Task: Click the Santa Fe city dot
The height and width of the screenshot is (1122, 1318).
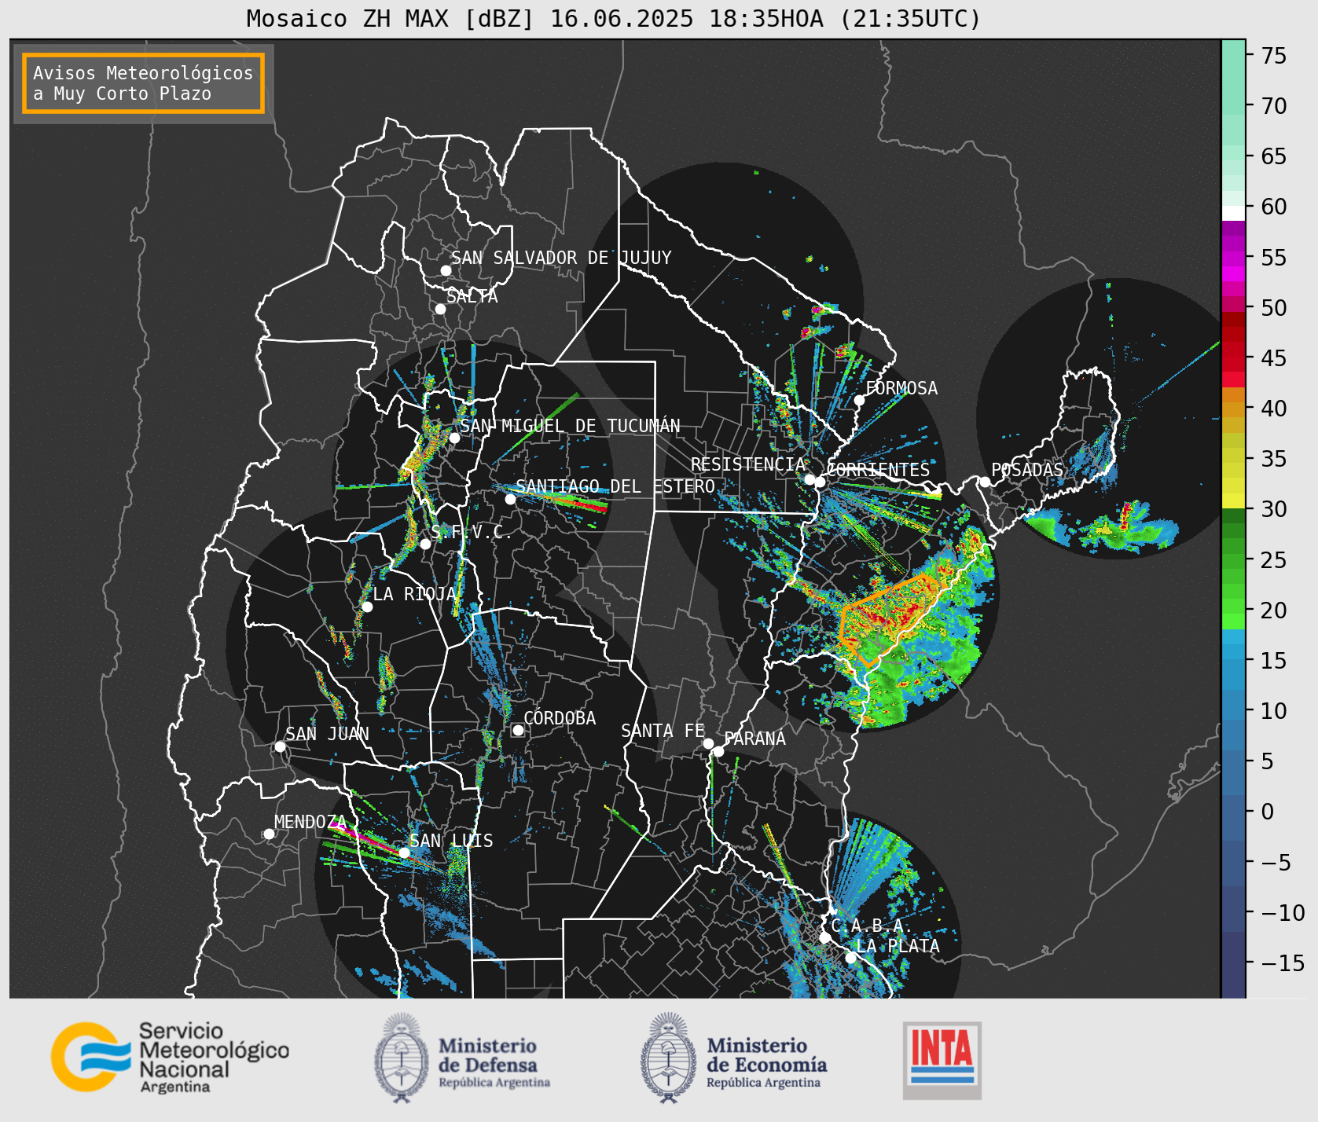Action: (x=708, y=743)
